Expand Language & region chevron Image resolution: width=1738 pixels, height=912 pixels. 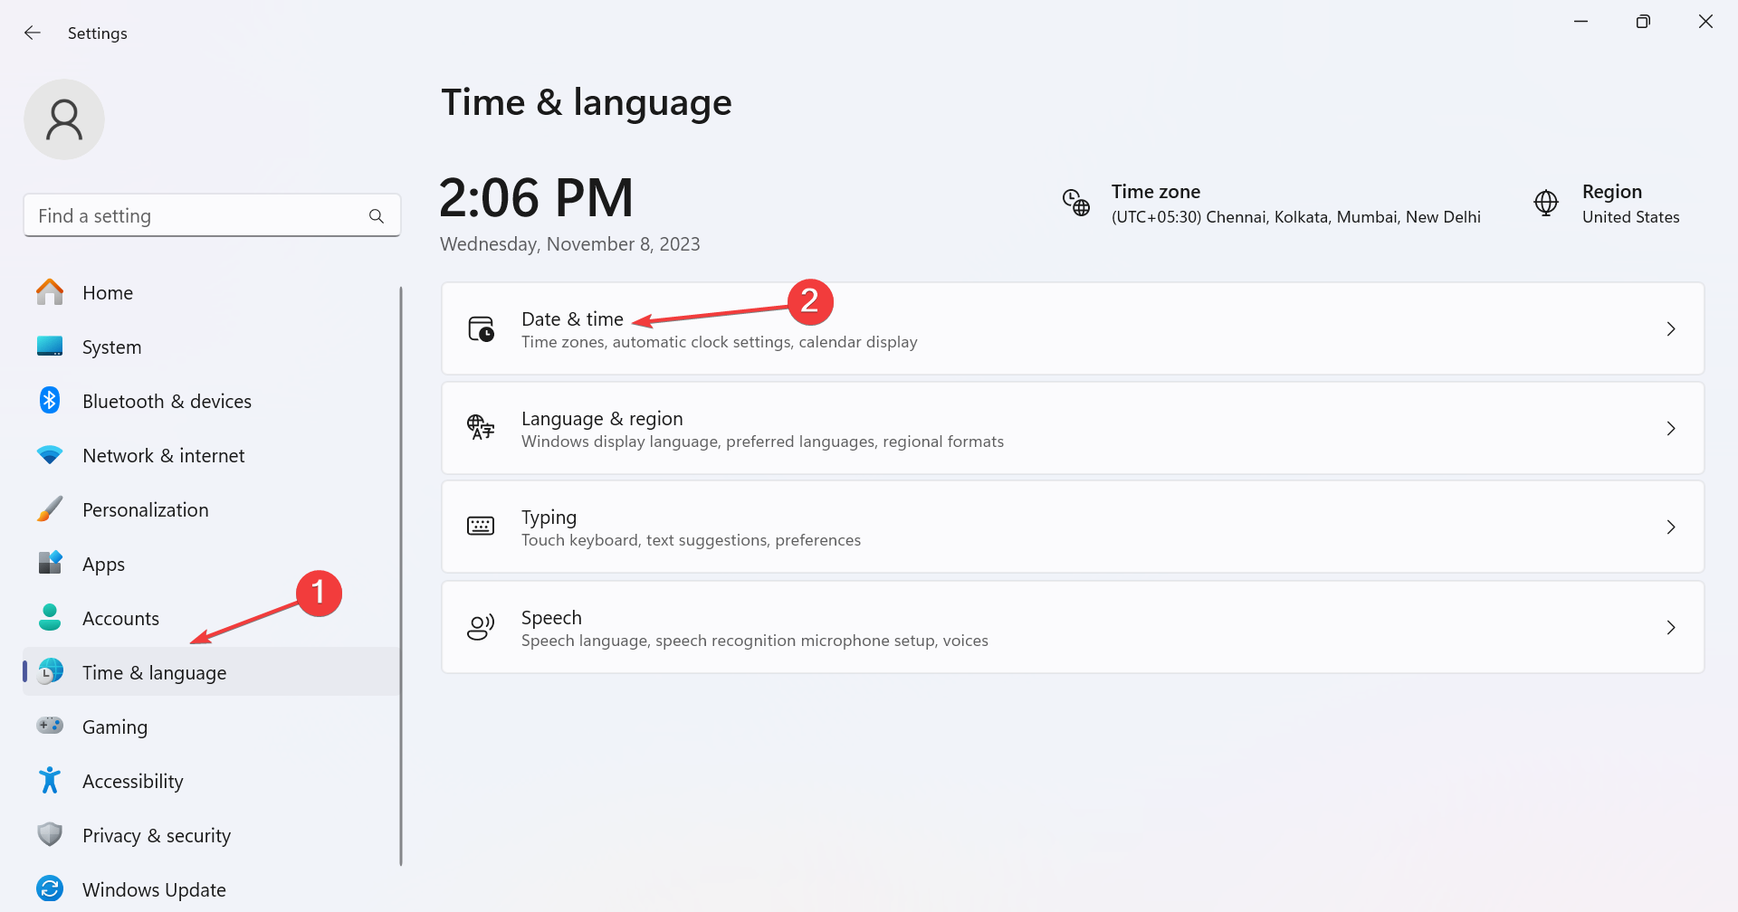pyautogui.click(x=1671, y=428)
